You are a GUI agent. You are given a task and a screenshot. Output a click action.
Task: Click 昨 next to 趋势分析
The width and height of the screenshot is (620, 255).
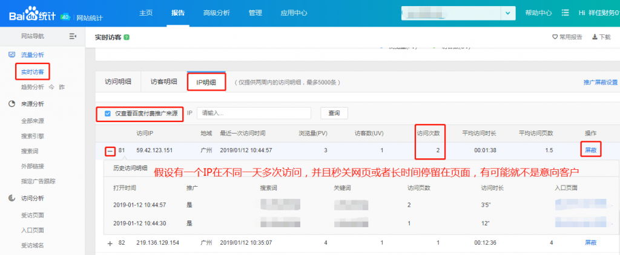pyautogui.click(x=62, y=87)
